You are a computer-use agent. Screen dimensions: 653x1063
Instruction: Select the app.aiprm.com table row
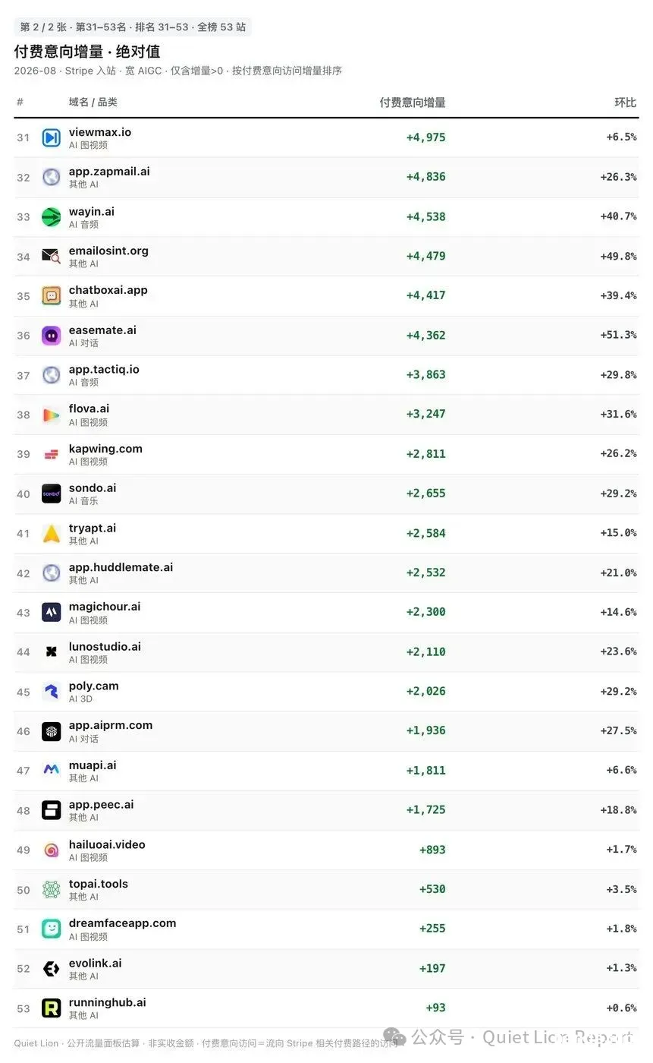326,731
